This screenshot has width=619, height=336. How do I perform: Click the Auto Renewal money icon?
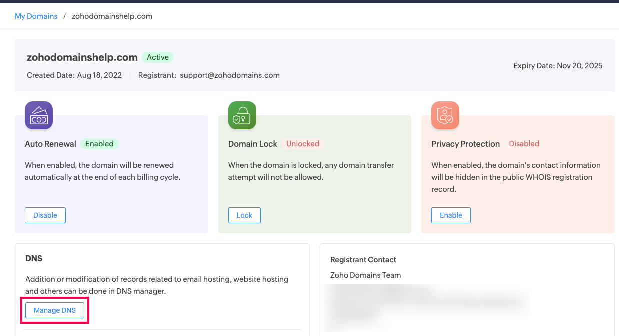(x=39, y=115)
